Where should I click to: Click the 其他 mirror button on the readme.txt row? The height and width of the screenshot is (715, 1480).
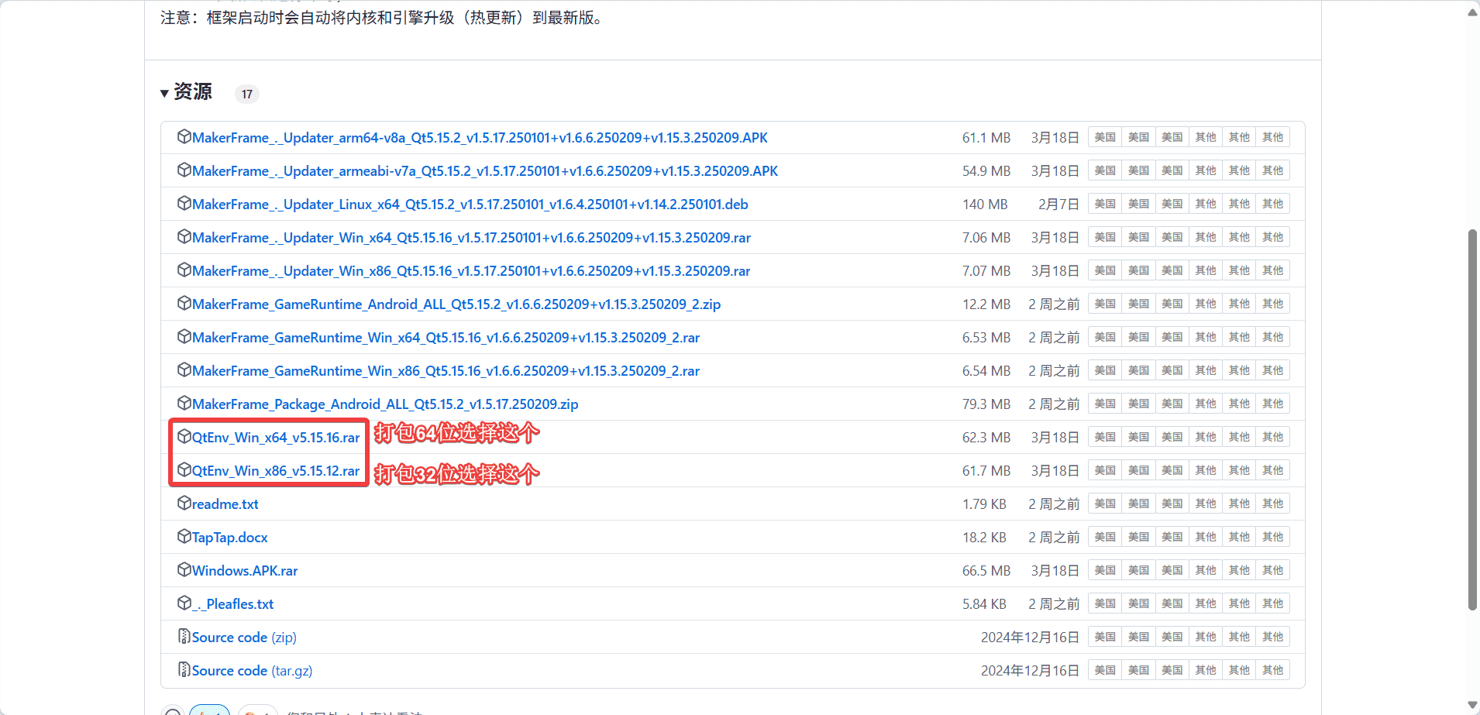coord(1206,503)
